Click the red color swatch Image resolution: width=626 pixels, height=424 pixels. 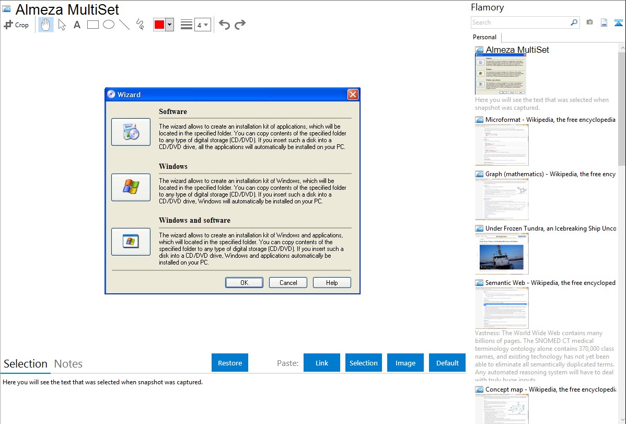(159, 25)
